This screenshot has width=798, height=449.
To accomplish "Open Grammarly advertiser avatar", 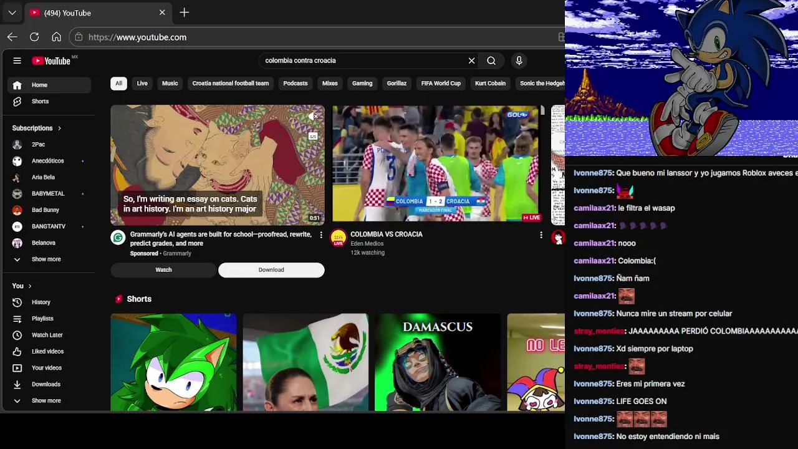I will (x=118, y=237).
